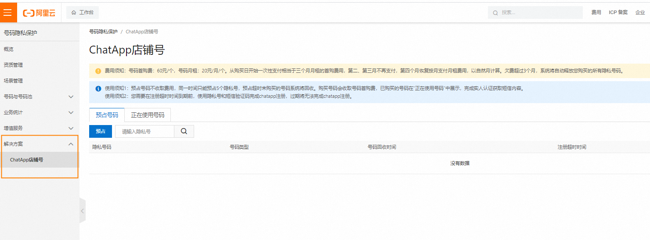Image resolution: width=650 pixels, height=240 pixels.
Task: Open the orange hamburger main menu
Action: [x=7, y=12]
